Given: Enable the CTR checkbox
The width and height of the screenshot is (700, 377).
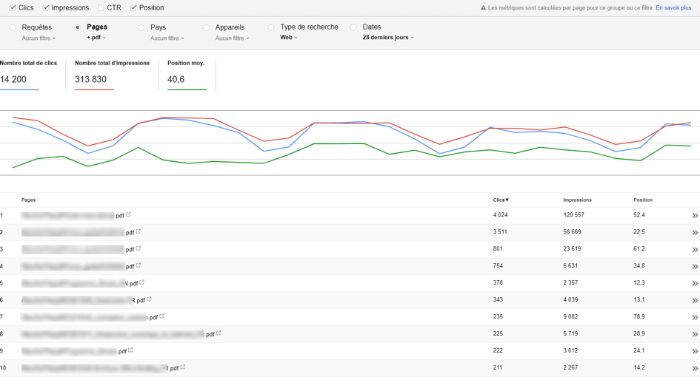Looking at the screenshot, I should [x=101, y=7].
